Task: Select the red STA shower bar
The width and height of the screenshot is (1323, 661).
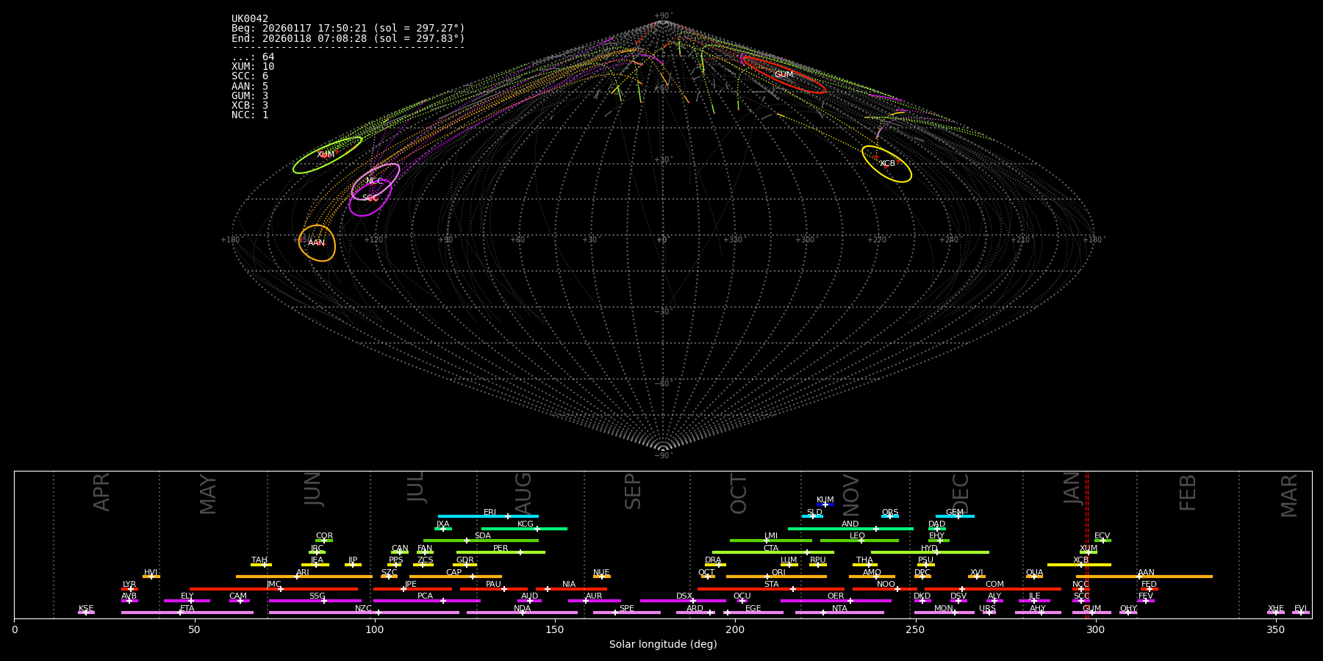Action: tap(770, 589)
